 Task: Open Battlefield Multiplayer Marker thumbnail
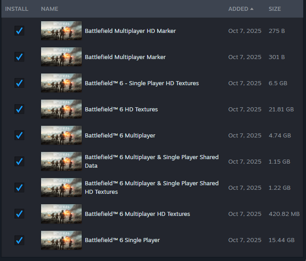tap(61, 57)
